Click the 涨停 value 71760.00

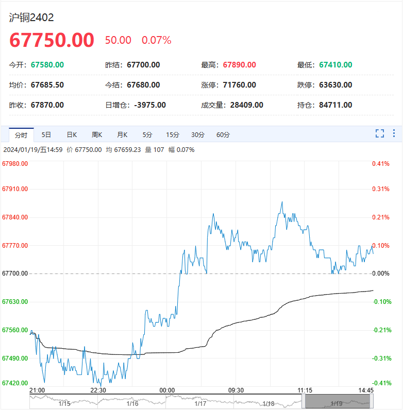click(x=240, y=85)
